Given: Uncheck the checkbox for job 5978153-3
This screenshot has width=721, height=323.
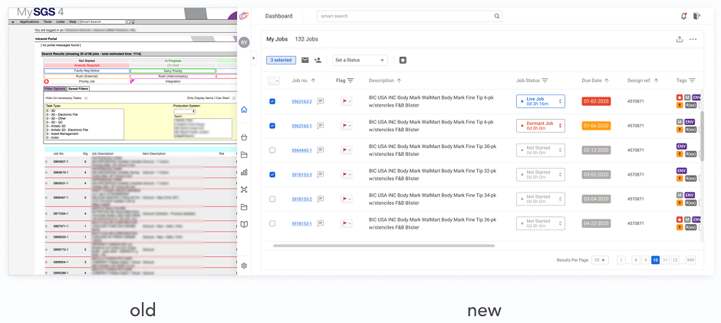Looking at the screenshot, I should [272, 174].
